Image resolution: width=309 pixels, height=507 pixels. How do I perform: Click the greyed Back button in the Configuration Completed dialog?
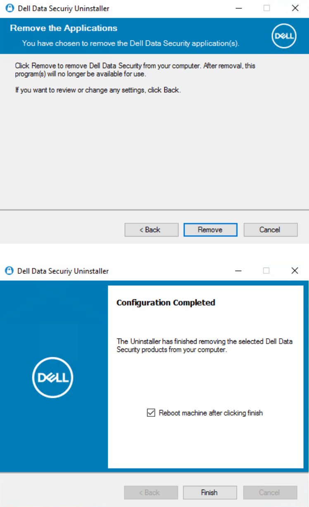(151, 493)
